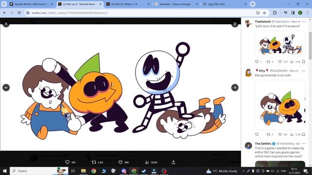This screenshot has width=312, height=175.
Task: Click the install/cast icon in address bar
Action: click(x=258, y=13)
